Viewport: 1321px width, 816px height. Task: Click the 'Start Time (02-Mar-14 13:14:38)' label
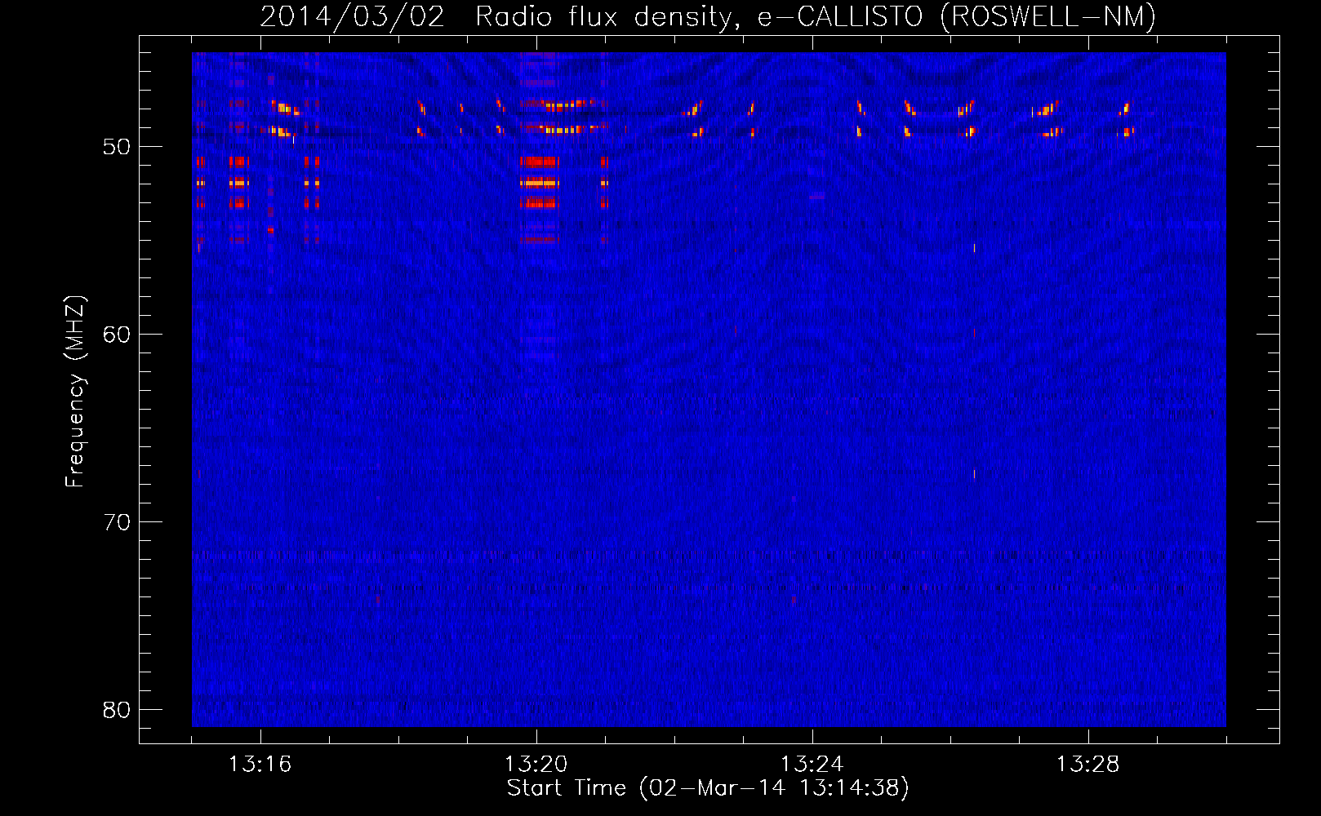pyautogui.click(x=708, y=788)
